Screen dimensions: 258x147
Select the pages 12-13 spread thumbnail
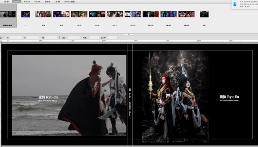click(133, 14)
